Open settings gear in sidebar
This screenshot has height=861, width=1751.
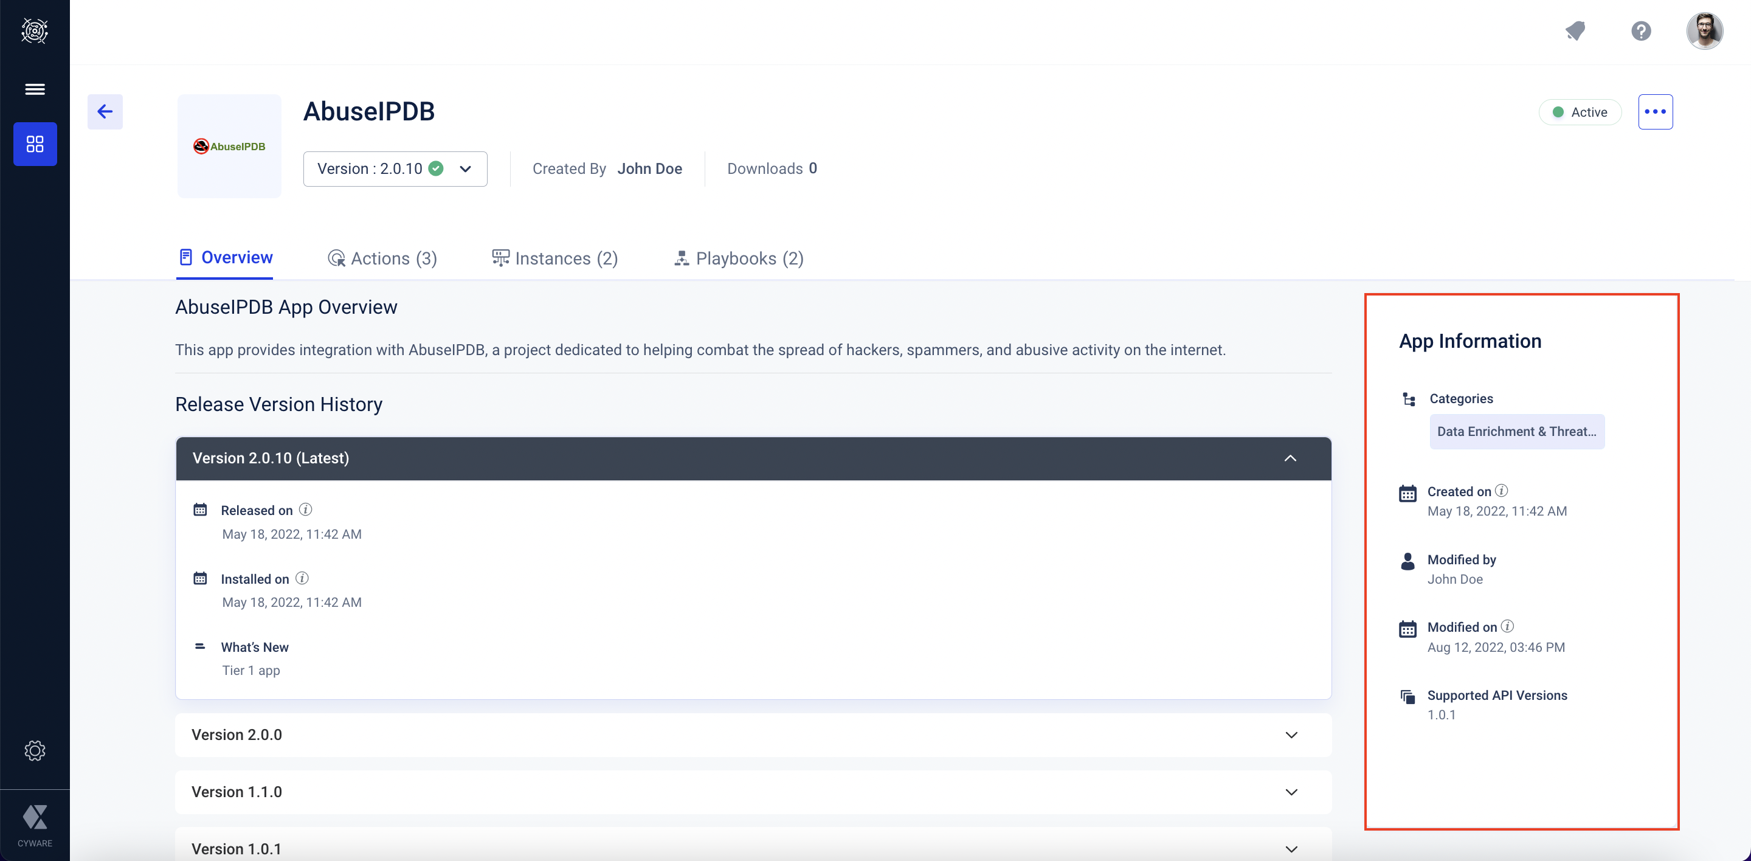tap(35, 750)
